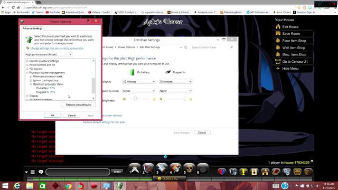Viewport: 338px width, 190px height.
Task: Open the card icon in game bar
Action: pyautogui.click(x=255, y=172)
